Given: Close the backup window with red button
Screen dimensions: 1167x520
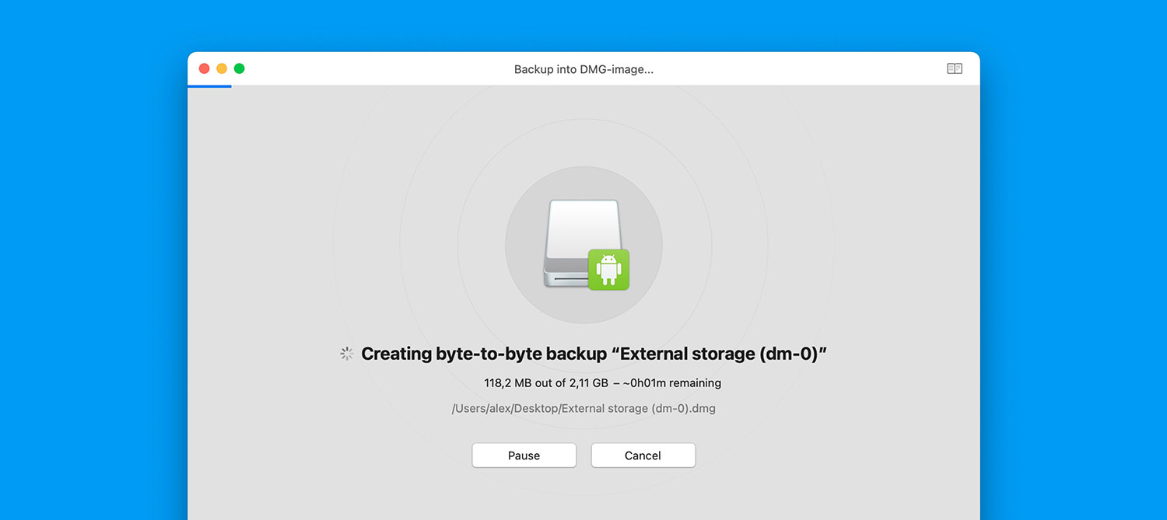Looking at the screenshot, I should point(205,68).
